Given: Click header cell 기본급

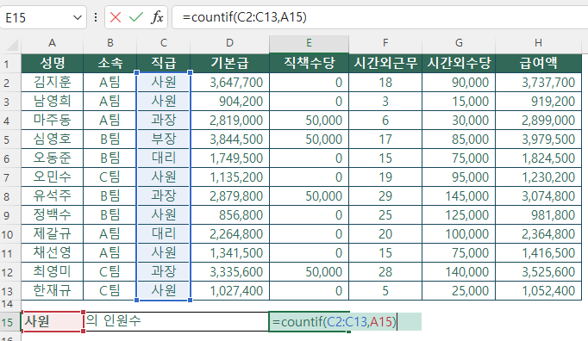Looking at the screenshot, I should pos(229,64).
